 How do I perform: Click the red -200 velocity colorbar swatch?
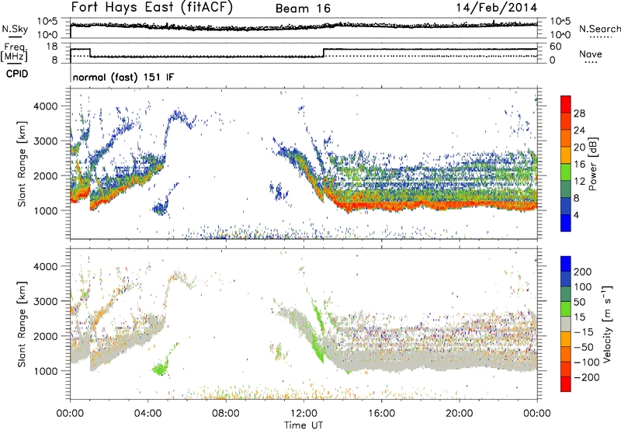566,384
